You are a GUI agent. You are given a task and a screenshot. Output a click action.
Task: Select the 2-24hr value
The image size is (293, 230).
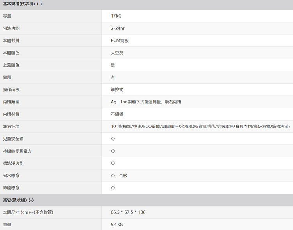click(118, 29)
